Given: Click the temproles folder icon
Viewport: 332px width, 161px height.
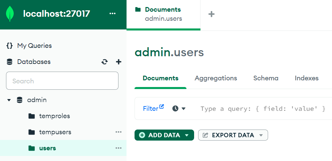Looking at the screenshot, I should (31, 116).
